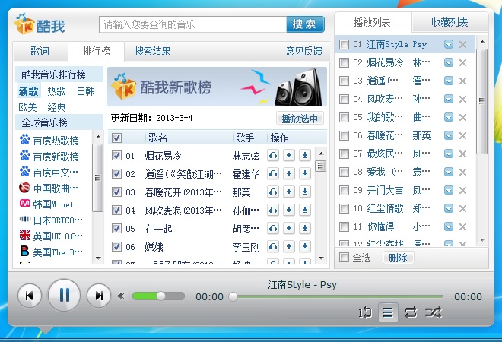Image resolution: width=502 pixels, height=342 pixels.
Task: Open dropdown for playlist 最炫民…
Action: point(449,154)
